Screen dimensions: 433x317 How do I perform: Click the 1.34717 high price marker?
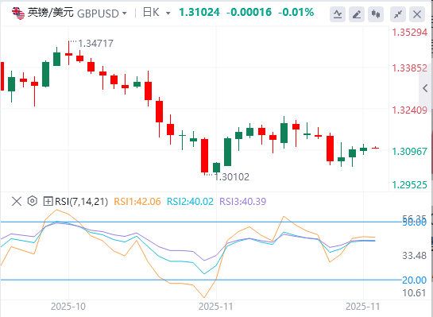click(x=95, y=44)
